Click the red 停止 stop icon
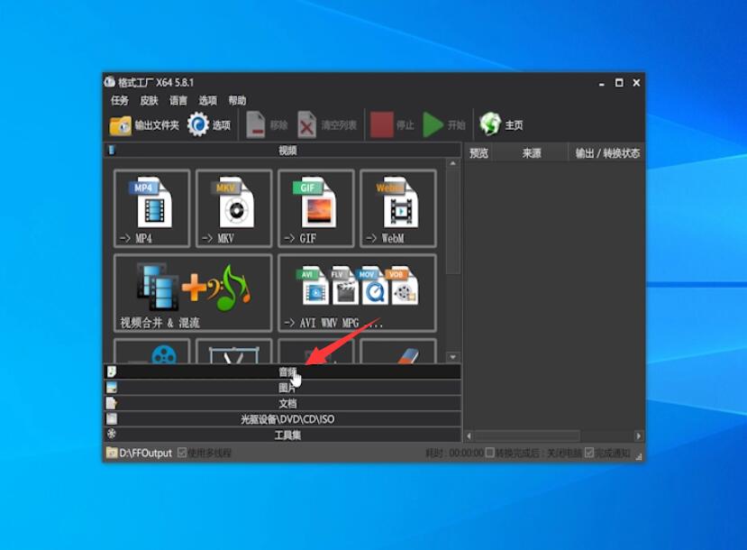Viewport: 747px width, 550px height. point(382,124)
